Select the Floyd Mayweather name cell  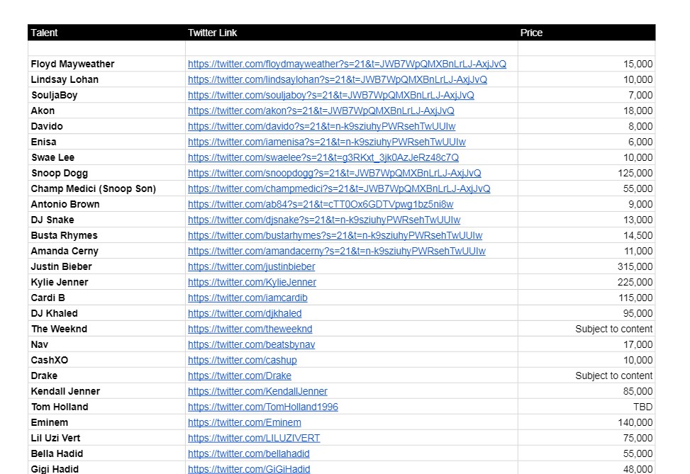107,64
